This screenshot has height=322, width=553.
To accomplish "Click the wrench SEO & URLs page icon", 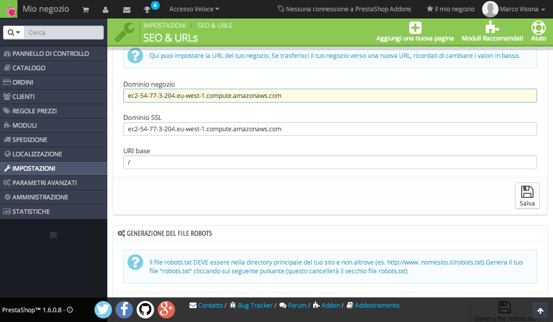I will [124, 32].
